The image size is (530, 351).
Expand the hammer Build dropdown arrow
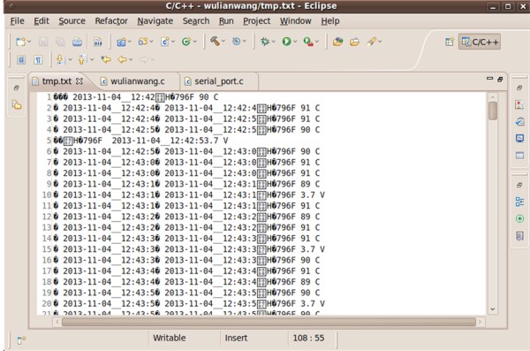[223, 42]
